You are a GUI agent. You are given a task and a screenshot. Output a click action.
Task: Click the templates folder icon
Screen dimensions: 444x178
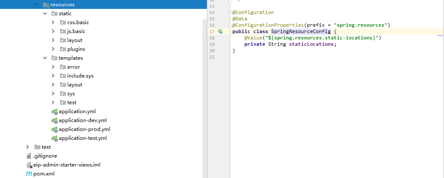54,58
